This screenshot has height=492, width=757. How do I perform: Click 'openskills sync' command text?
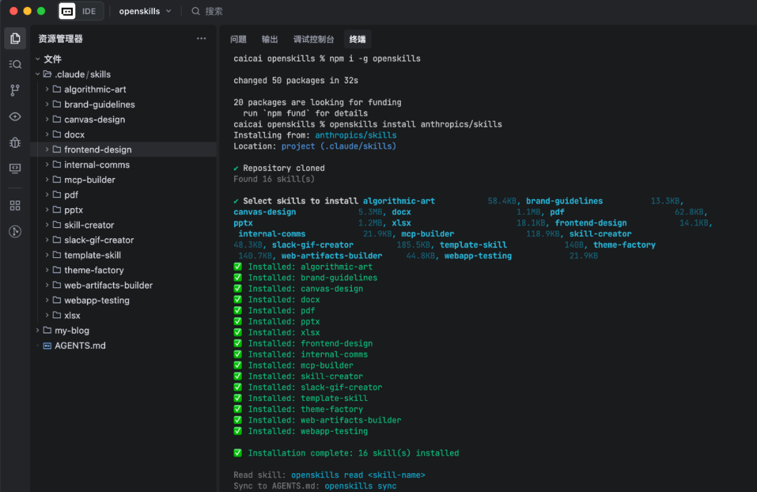tap(360, 486)
